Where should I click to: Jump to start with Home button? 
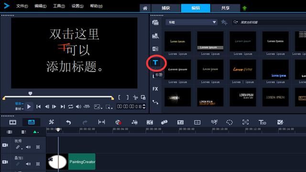pyautogui.click(x=38, y=107)
